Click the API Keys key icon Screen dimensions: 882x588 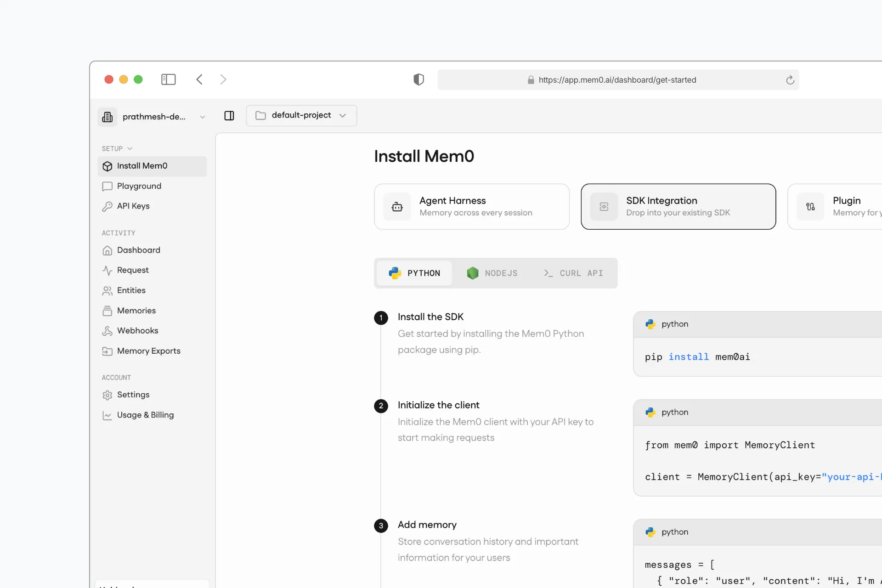click(107, 207)
